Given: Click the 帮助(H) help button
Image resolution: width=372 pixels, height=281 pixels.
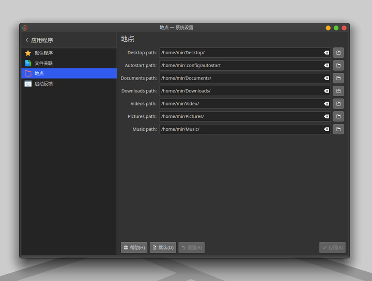Looking at the screenshot, I should point(134,247).
